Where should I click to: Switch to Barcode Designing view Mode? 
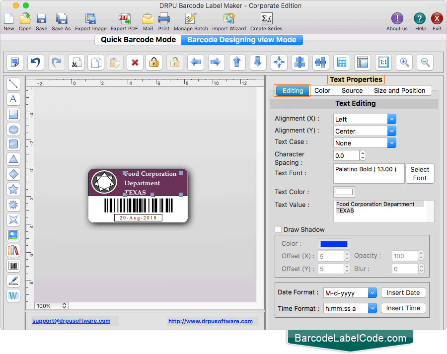(x=242, y=40)
